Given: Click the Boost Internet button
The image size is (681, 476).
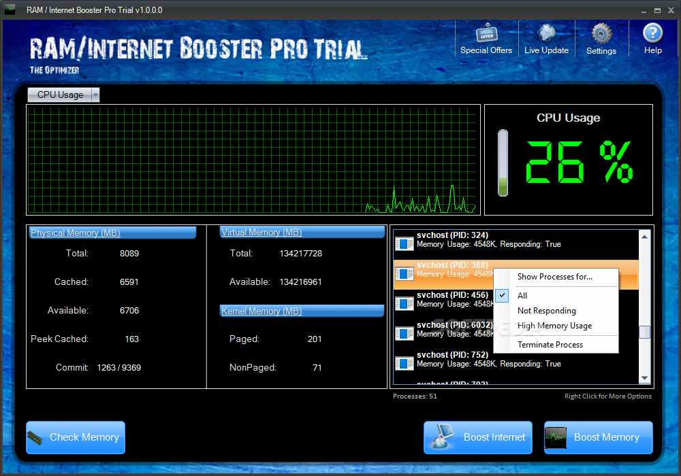Looking at the screenshot, I should click(x=478, y=437).
